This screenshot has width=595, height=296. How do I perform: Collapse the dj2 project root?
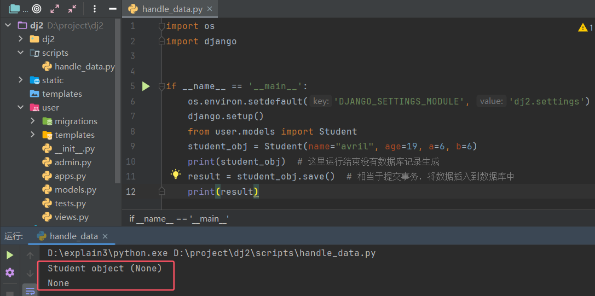(x=8, y=25)
